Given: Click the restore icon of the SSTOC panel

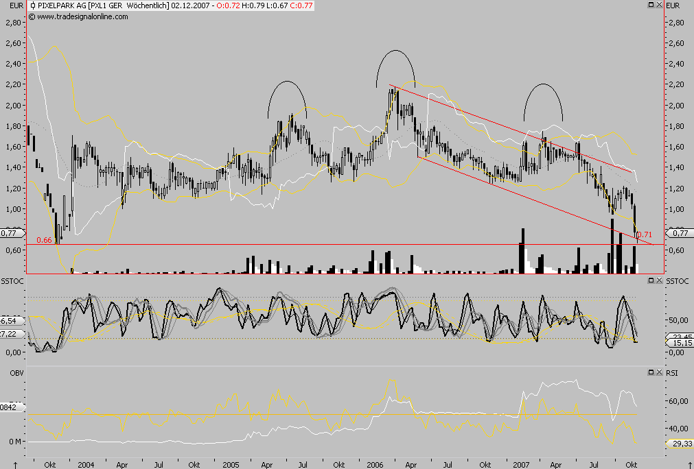Looking at the screenshot, I should (651, 280).
